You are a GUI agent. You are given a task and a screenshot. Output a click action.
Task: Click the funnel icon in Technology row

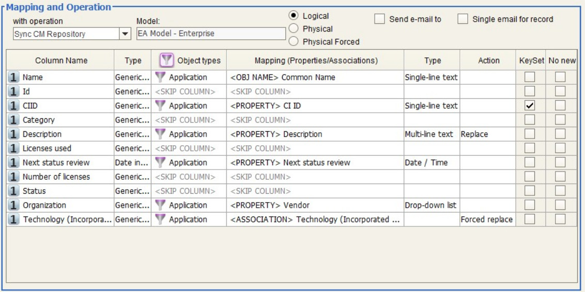161,220
